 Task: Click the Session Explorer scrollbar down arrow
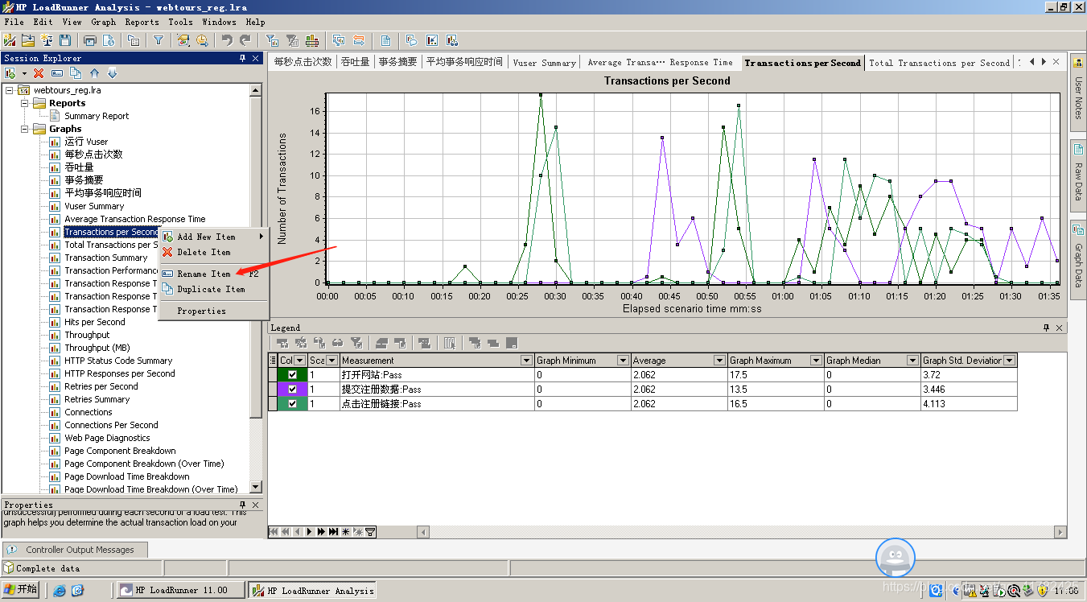click(x=256, y=487)
